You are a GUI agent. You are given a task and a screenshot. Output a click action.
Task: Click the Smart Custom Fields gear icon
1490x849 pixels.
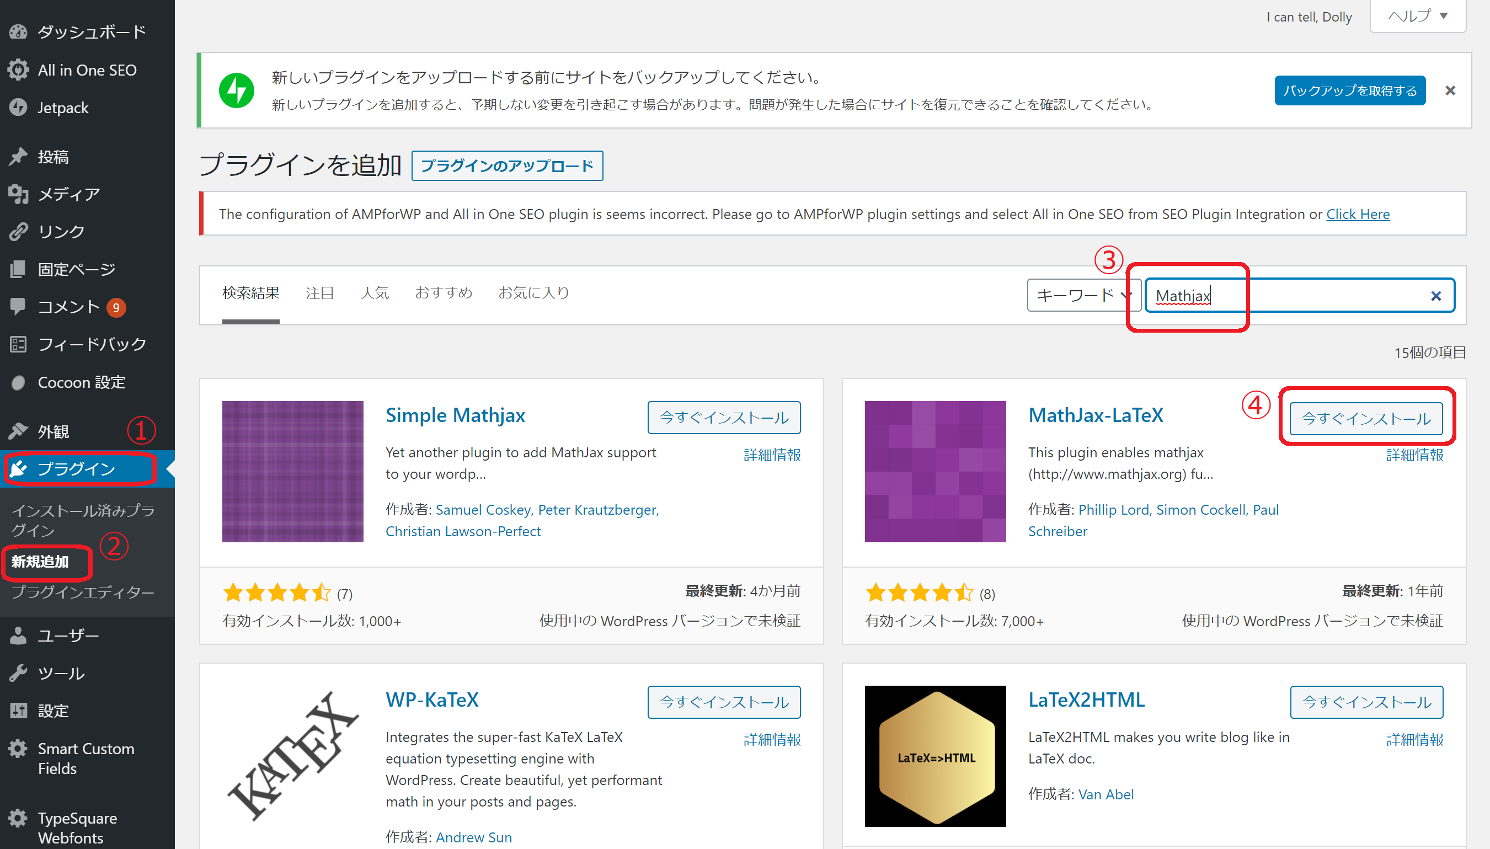click(x=18, y=748)
